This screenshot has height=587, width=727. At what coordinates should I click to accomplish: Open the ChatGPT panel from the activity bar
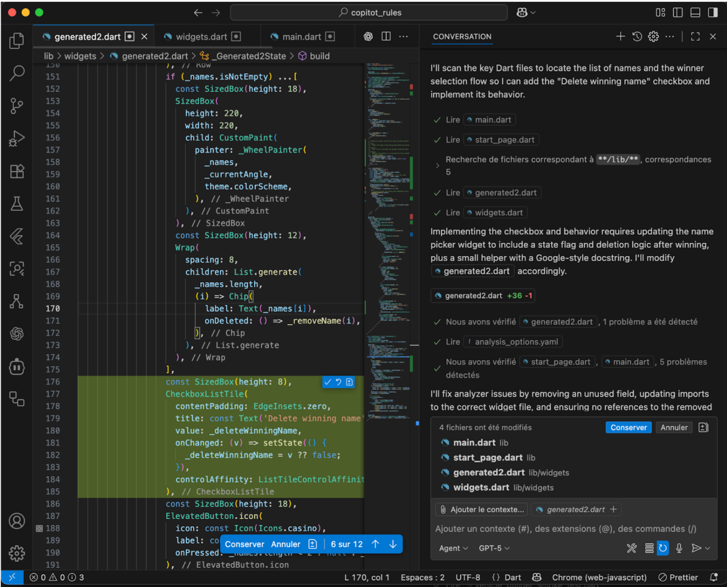[x=17, y=334]
